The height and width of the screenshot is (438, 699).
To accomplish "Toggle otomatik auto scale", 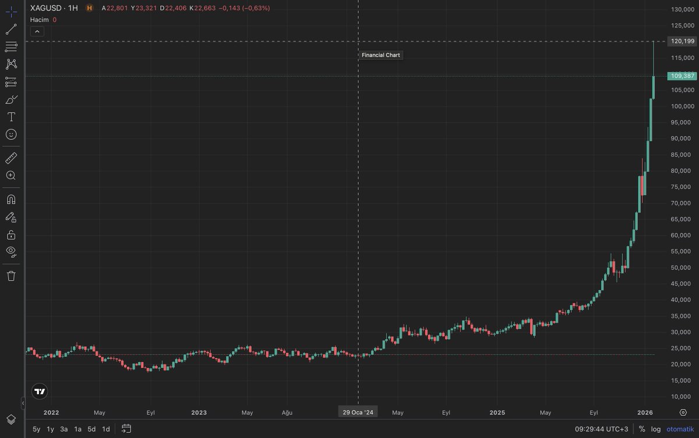I will tap(680, 429).
